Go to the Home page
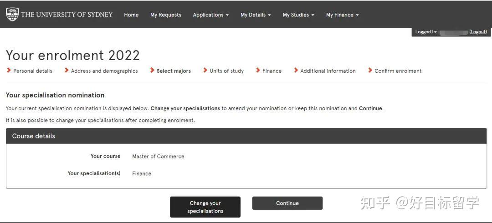The width and height of the screenshot is (492, 223). point(131,15)
